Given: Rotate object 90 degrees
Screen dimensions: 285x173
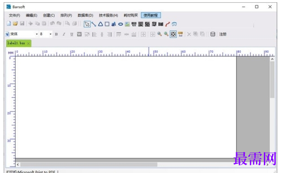Looking at the screenshot, I should pos(87,34).
